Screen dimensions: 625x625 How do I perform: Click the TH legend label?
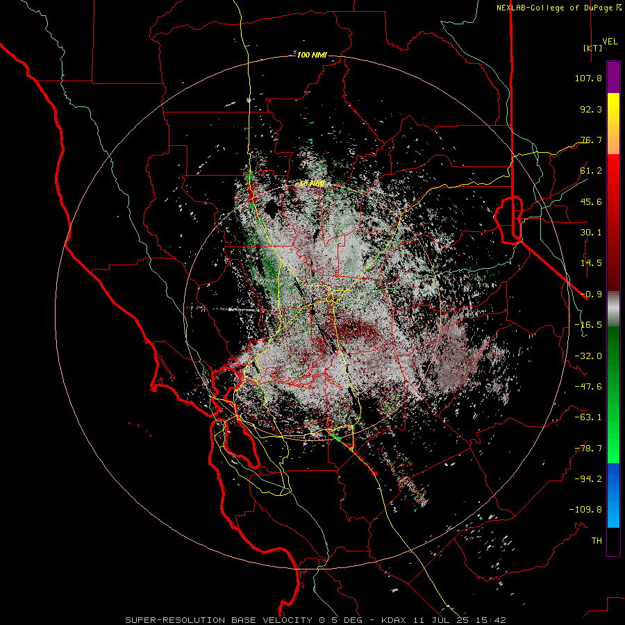(x=597, y=541)
